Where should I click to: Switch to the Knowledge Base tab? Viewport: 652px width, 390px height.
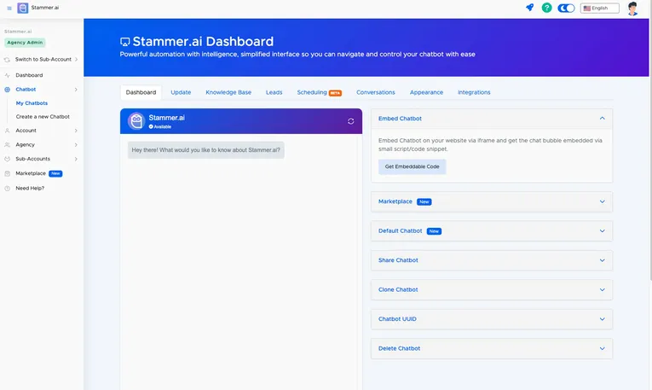tap(228, 92)
